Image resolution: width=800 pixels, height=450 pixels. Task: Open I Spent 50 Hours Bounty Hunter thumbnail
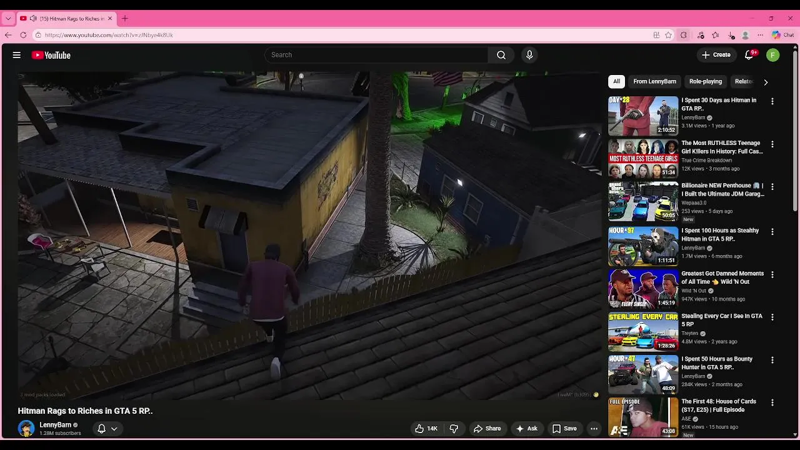point(643,374)
